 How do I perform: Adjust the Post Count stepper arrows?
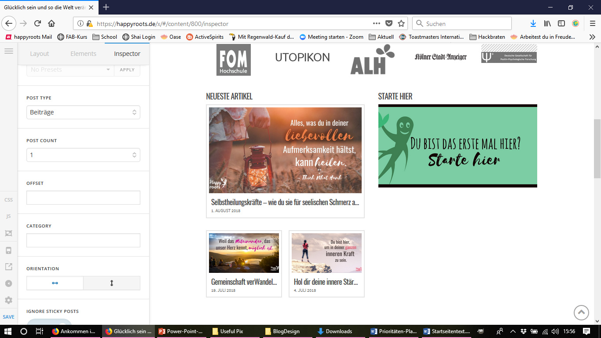(134, 155)
